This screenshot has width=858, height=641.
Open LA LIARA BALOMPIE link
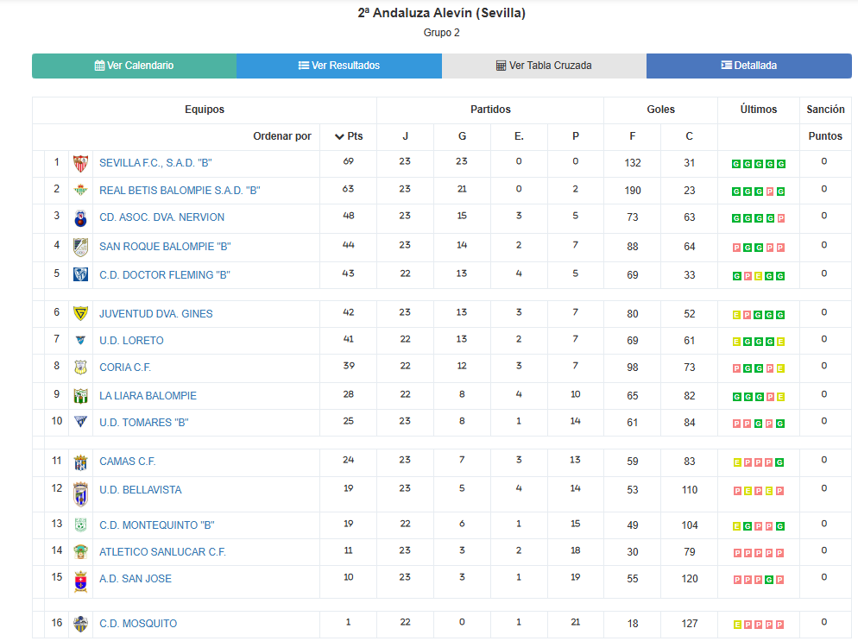(x=148, y=396)
